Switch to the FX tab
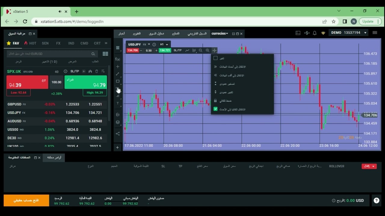385x216 pixels. [58, 43]
